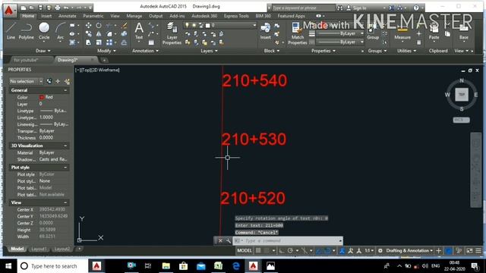Click the Match Properties tool
The width and height of the screenshot is (486, 273).
click(x=297, y=33)
